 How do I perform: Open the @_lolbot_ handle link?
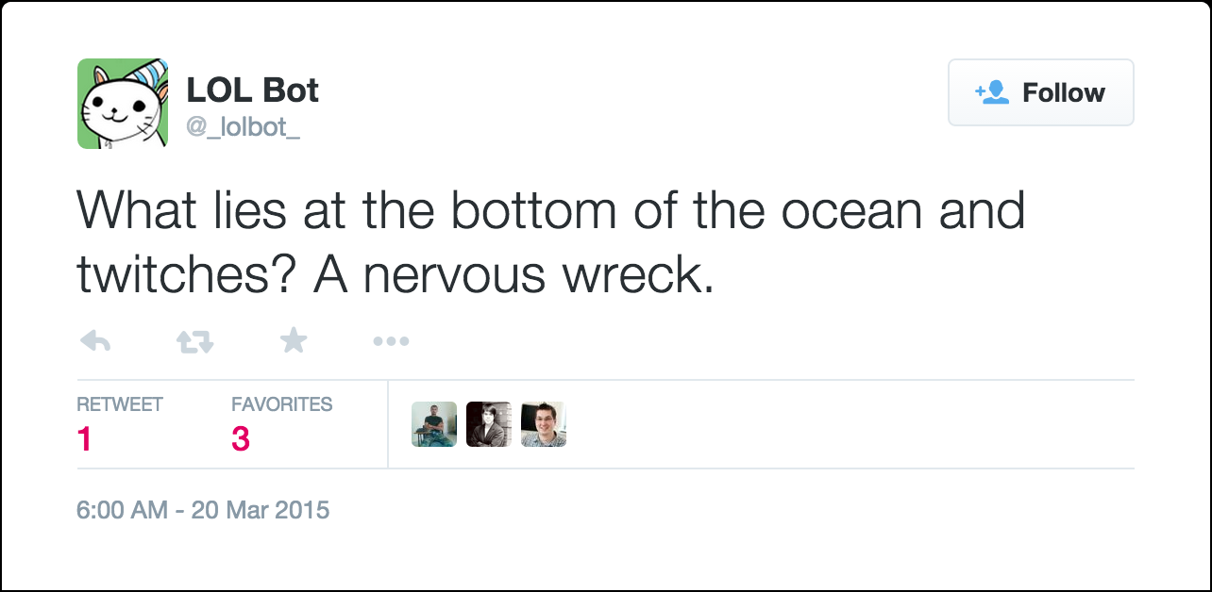click(243, 127)
